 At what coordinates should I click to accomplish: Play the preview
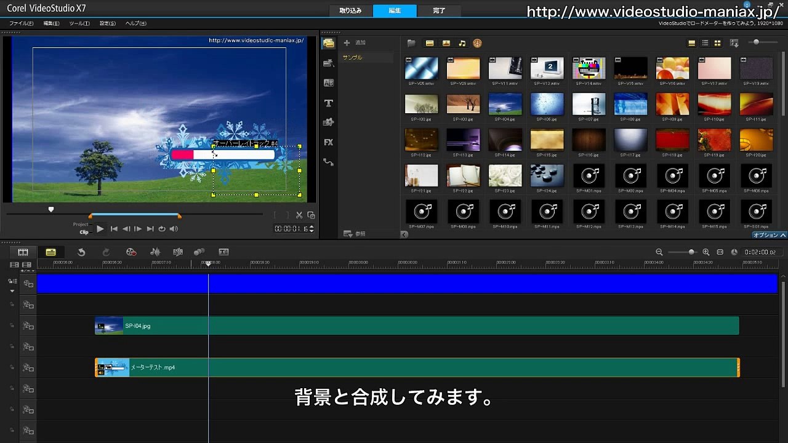tap(100, 229)
